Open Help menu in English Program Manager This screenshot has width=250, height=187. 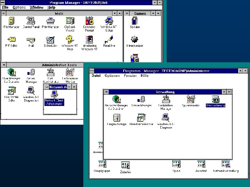coord(51,7)
